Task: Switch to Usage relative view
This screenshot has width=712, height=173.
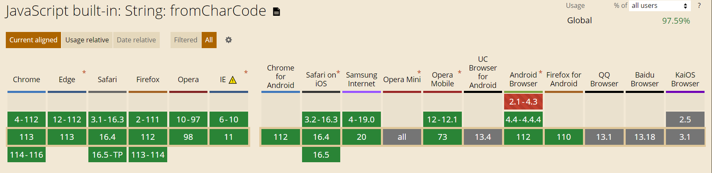Action: click(x=87, y=40)
